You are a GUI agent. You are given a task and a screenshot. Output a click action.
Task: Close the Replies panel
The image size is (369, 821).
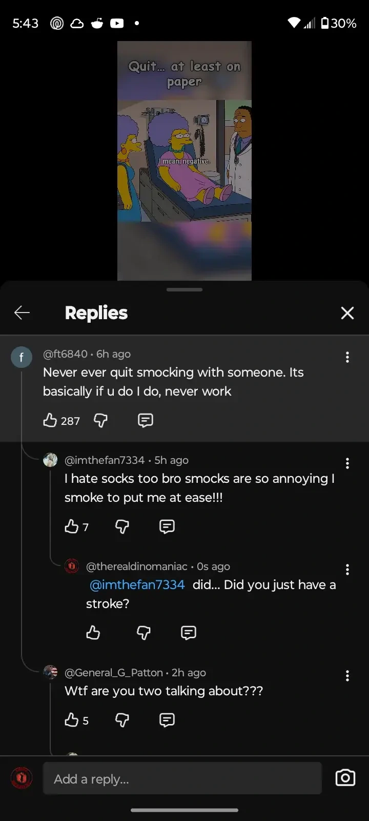click(347, 313)
